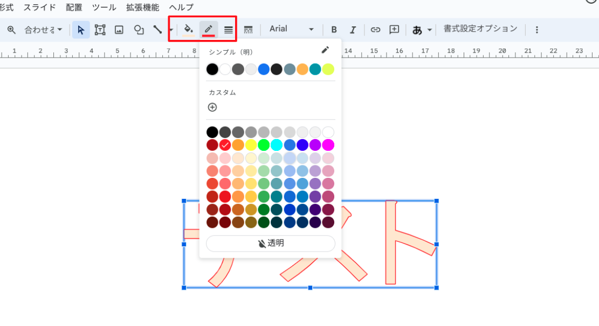Click the bottom-center resize handle of selection
This screenshot has width=599, height=326.
coord(310,288)
